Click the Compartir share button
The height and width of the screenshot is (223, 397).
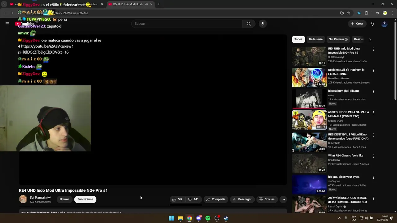[216, 199]
